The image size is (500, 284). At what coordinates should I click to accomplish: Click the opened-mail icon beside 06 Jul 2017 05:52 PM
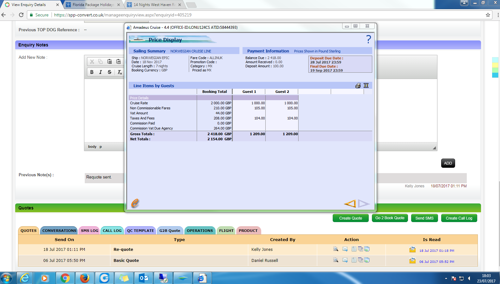point(412,261)
